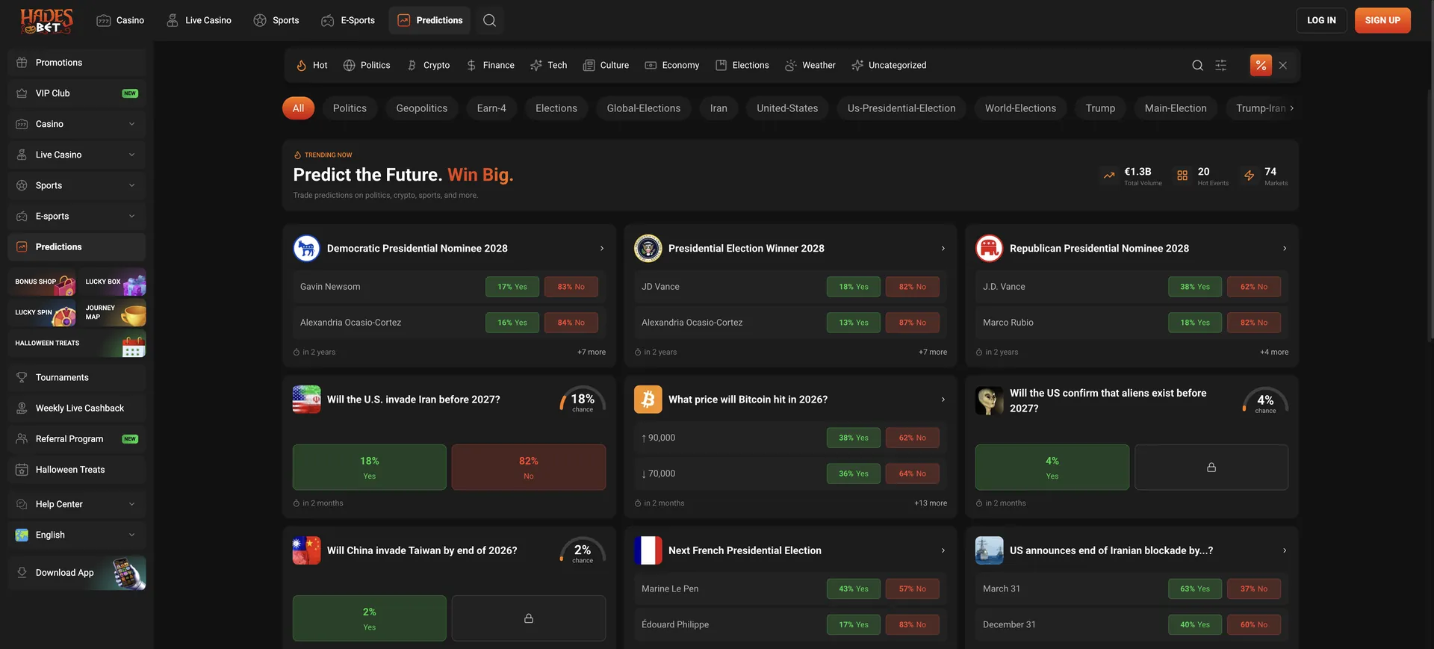Image resolution: width=1434 pixels, height=649 pixels.
Task: Bet 38% Yes on Bitcoin 90,000
Action: click(x=854, y=438)
